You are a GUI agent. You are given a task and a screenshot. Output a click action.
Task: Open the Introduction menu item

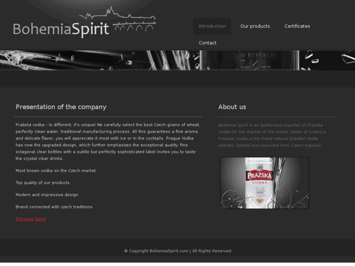pos(212,26)
